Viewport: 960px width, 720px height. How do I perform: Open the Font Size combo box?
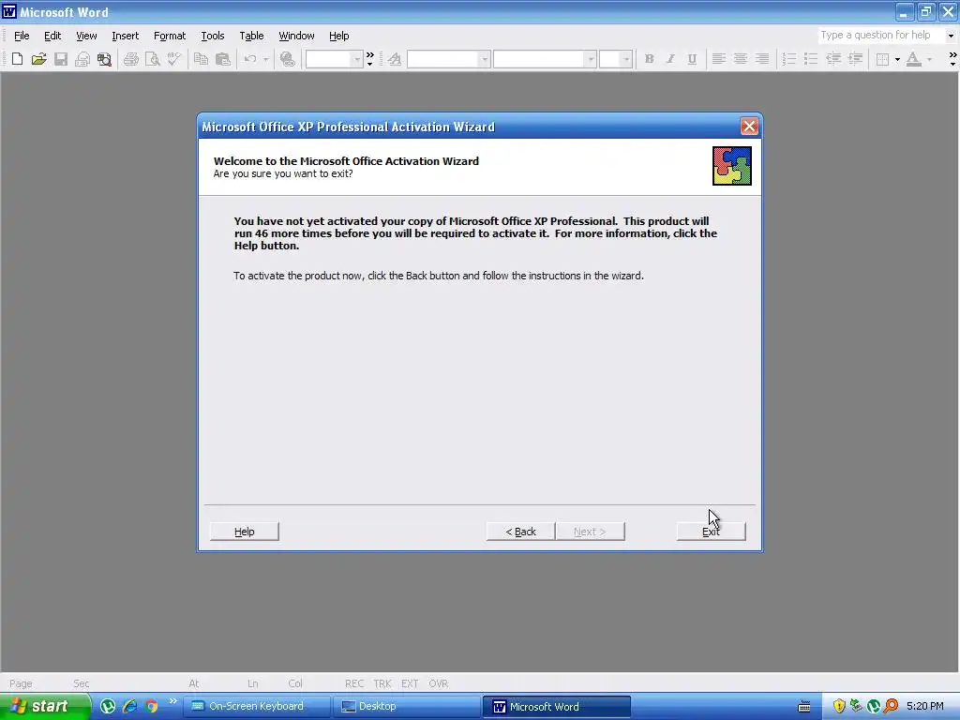tap(615, 59)
